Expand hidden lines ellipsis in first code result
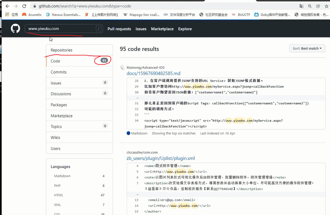The height and width of the screenshot is (215, 330). pos(137,98)
